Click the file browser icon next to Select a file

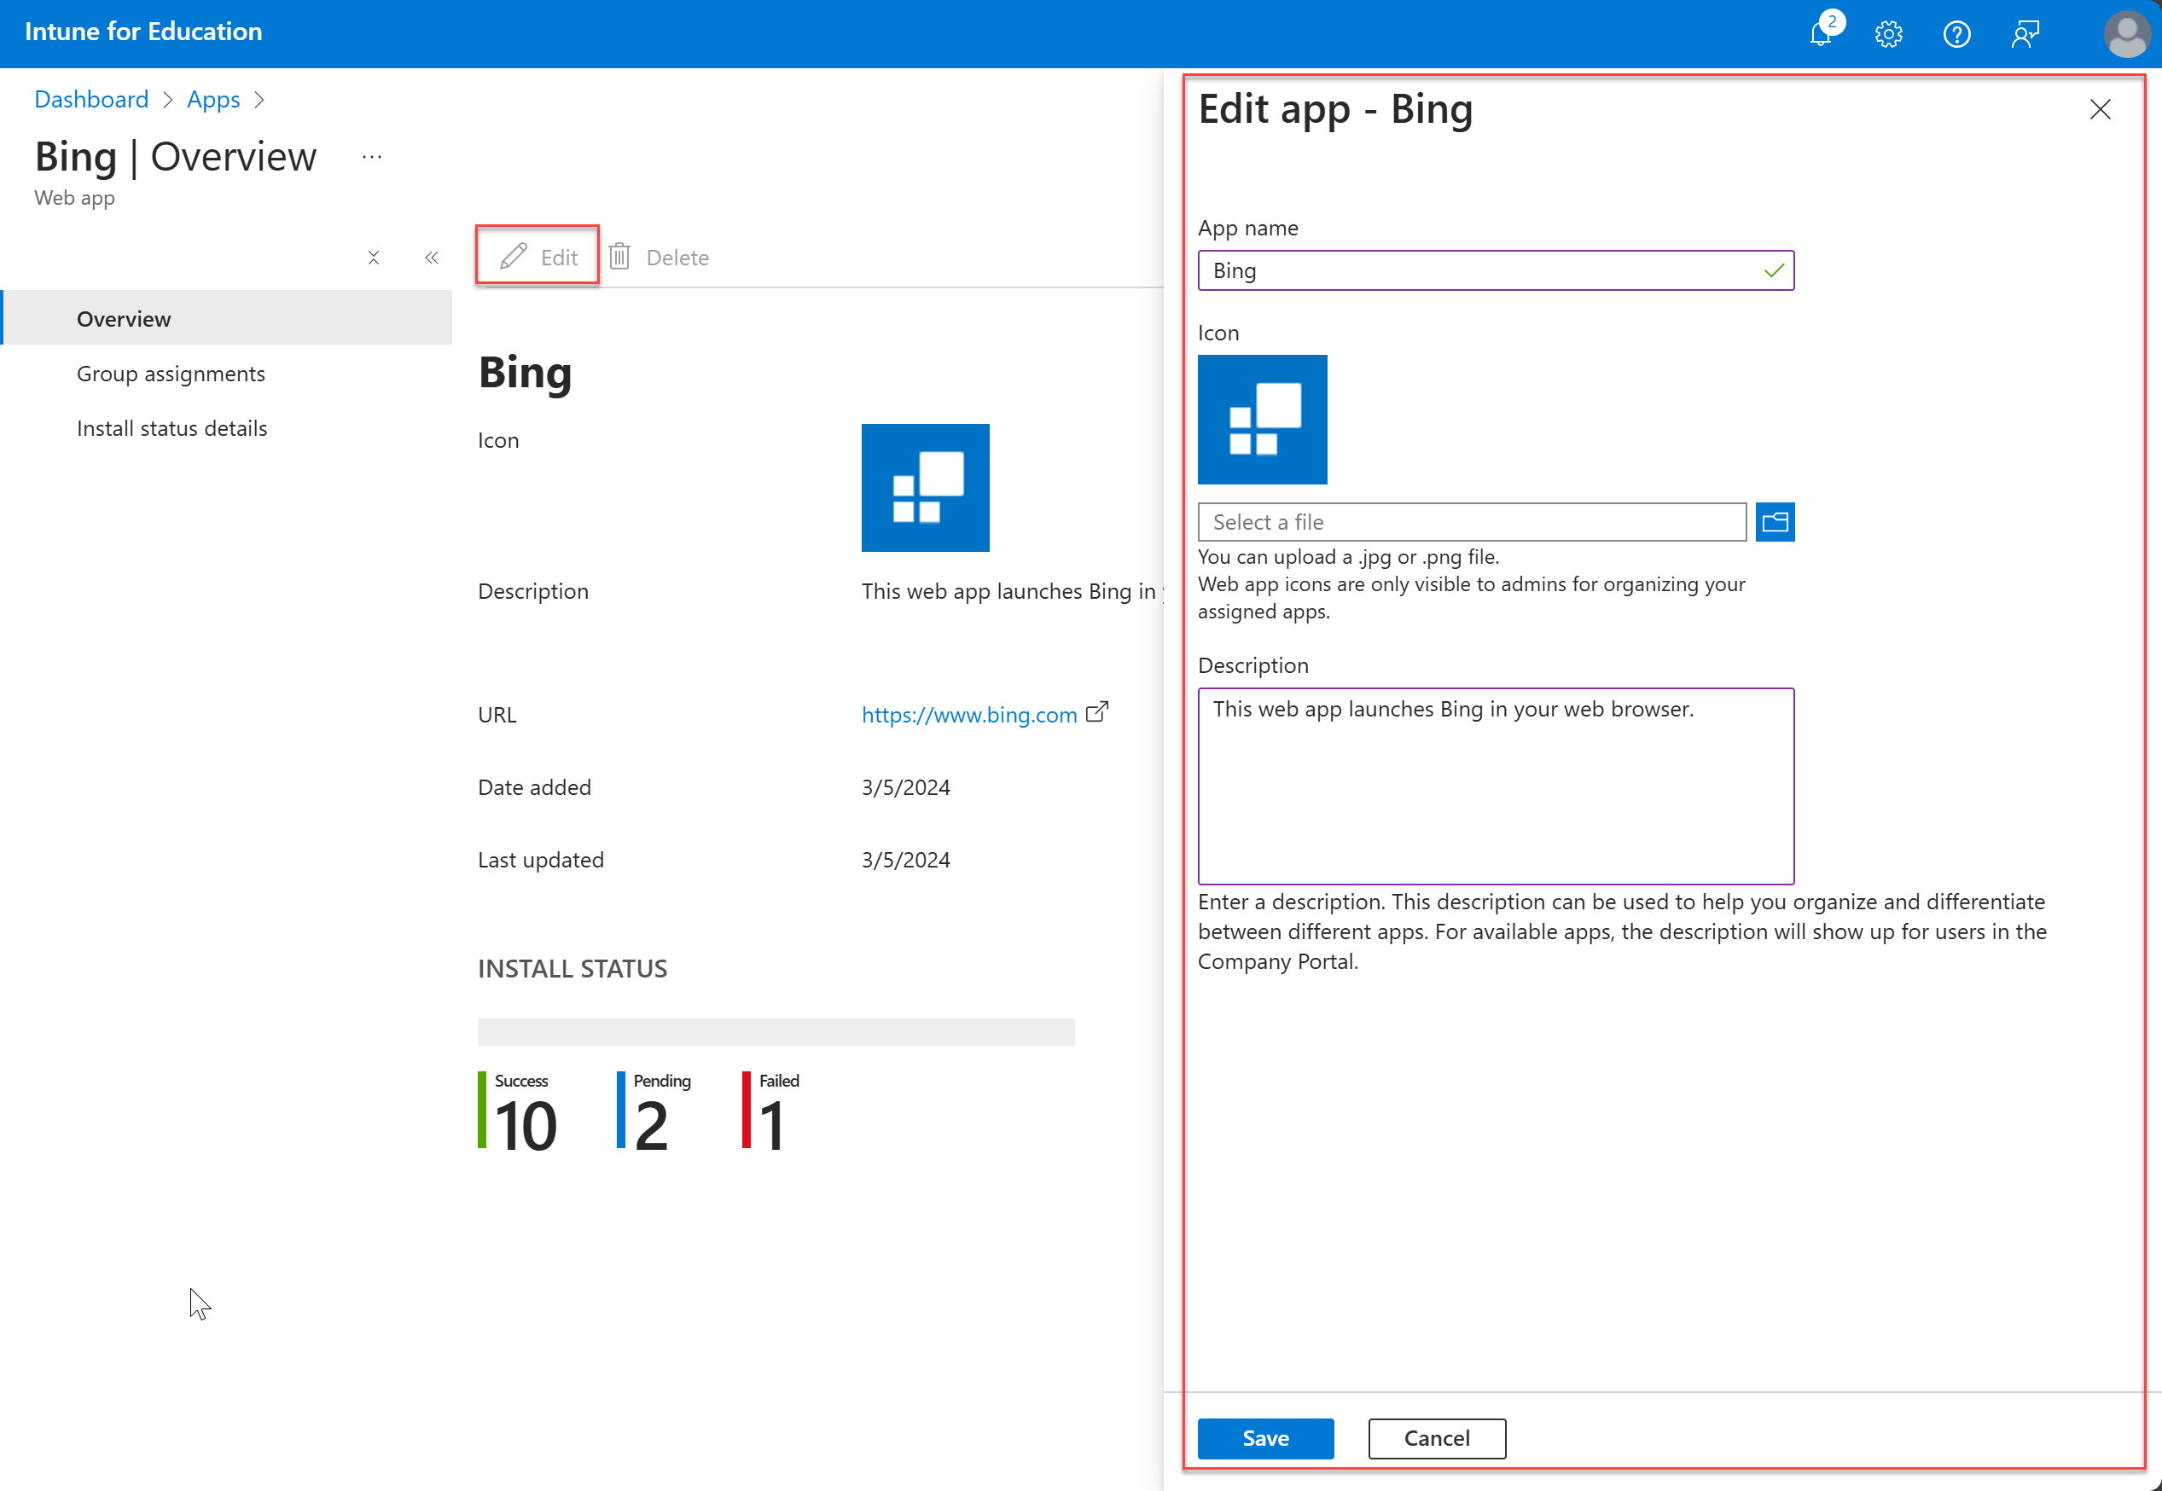(1776, 522)
